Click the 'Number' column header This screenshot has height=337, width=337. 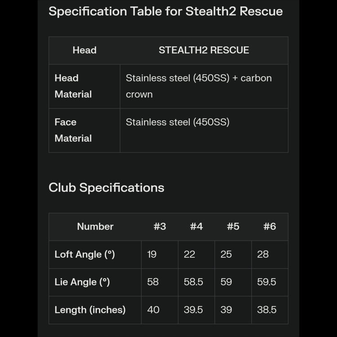pyautogui.click(x=95, y=226)
